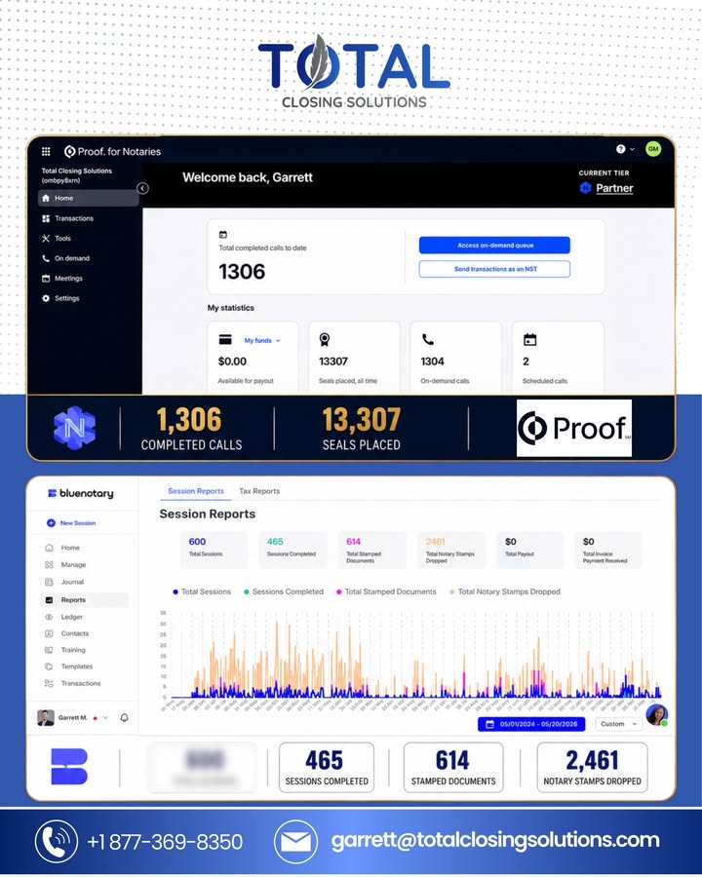Toggle Total Stamped Documents legend series
702x877 pixels.
[386, 591]
